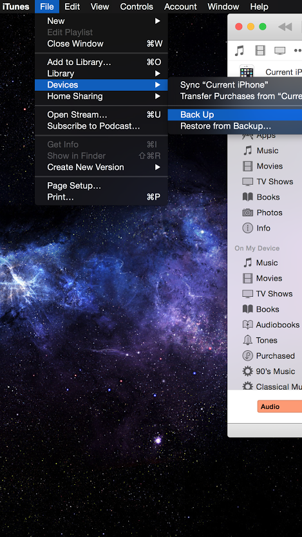Choose Print… in File menu
302x537 pixels.
pyautogui.click(x=101, y=197)
